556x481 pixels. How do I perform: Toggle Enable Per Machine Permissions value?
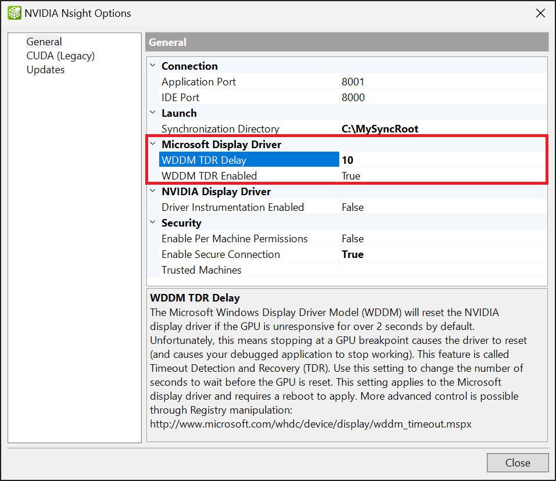442,239
